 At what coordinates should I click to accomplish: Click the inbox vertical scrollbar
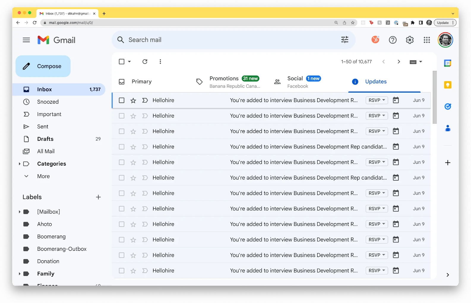pyautogui.click(x=434, y=97)
